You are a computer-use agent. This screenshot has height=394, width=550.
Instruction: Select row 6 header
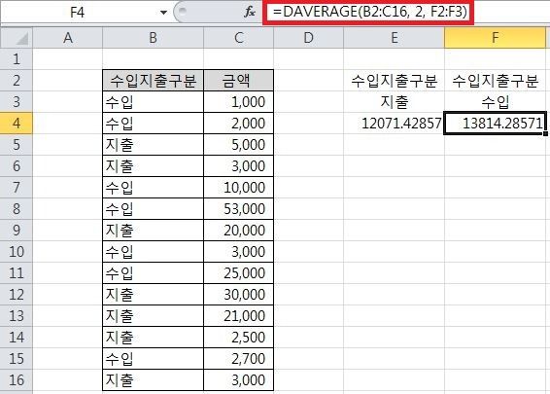17,166
